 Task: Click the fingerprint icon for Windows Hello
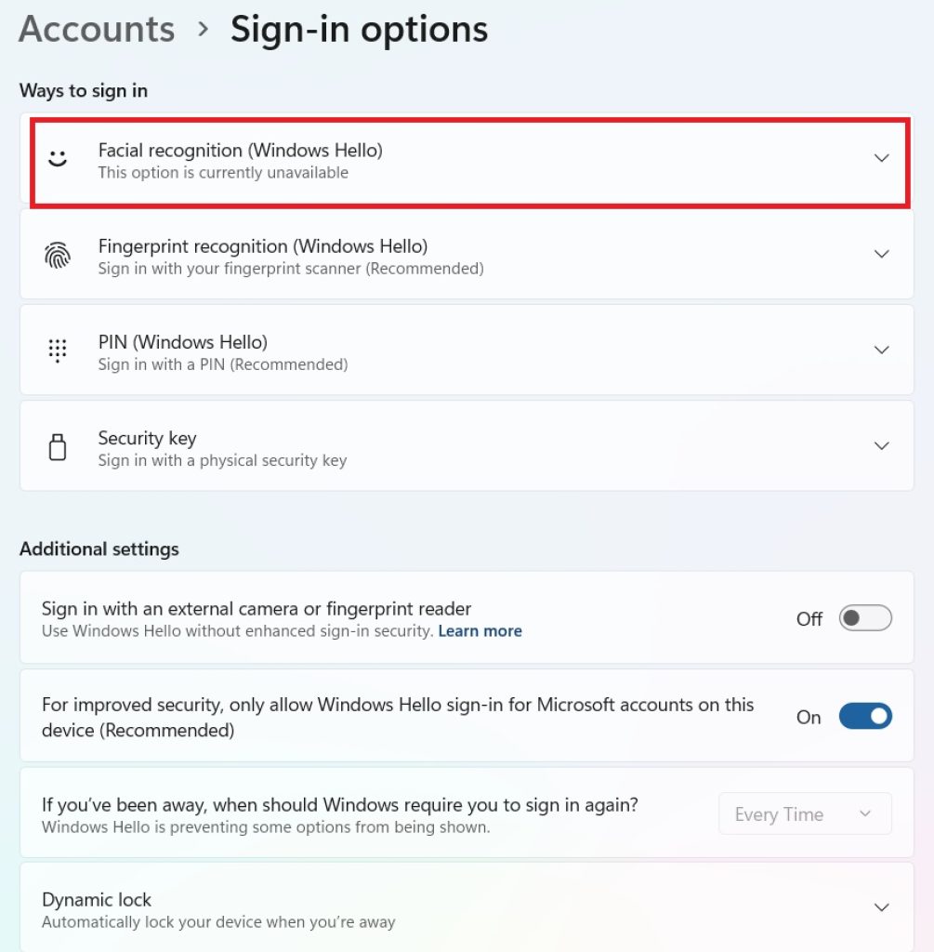[58, 255]
